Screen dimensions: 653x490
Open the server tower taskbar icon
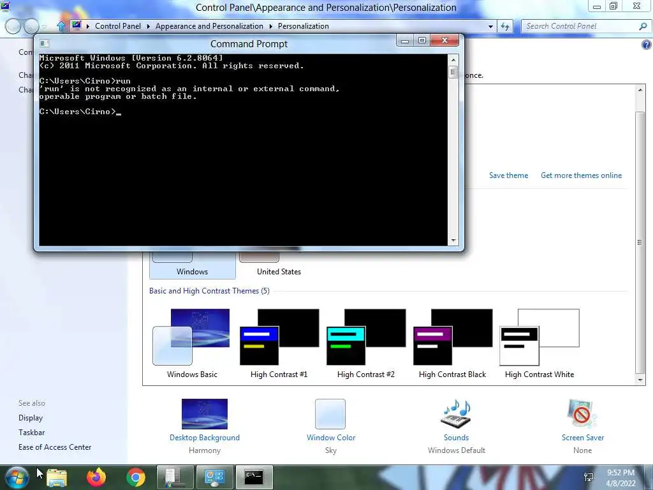tap(175, 477)
